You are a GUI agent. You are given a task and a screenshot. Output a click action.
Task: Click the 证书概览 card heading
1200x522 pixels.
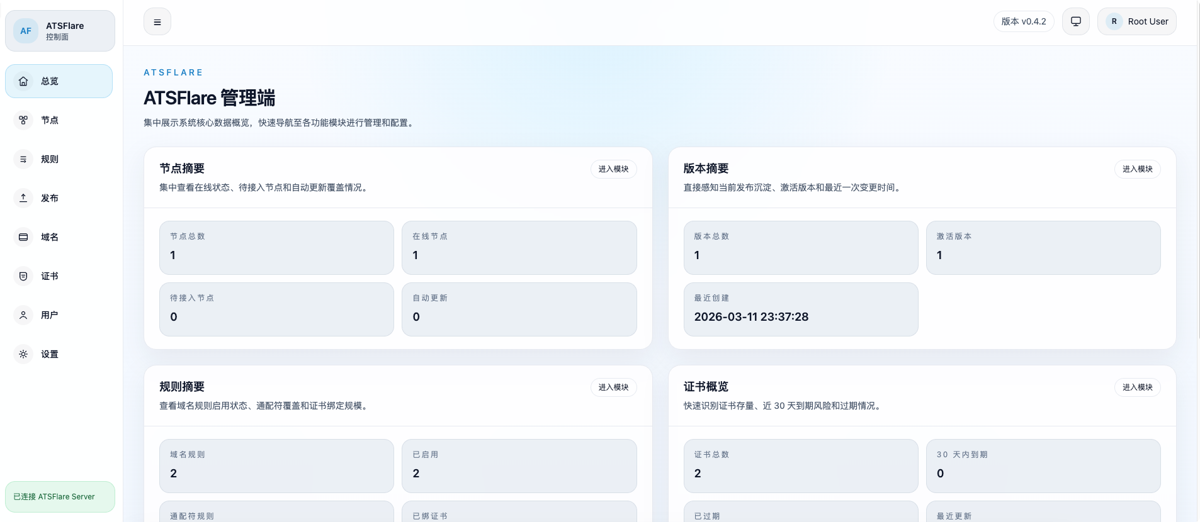pos(706,387)
